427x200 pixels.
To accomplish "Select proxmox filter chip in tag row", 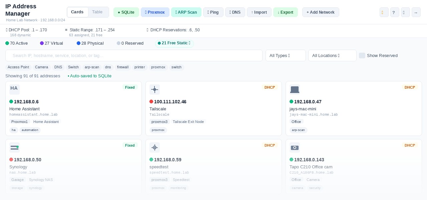I will click(x=158, y=67).
